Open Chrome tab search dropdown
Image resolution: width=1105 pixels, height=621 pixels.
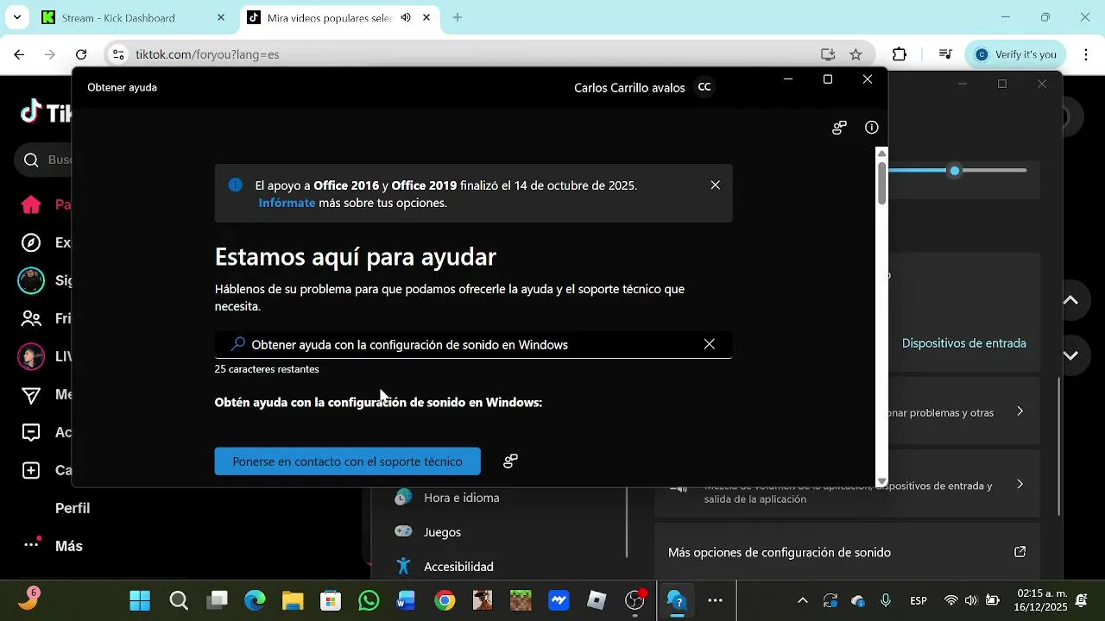(16, 17)
